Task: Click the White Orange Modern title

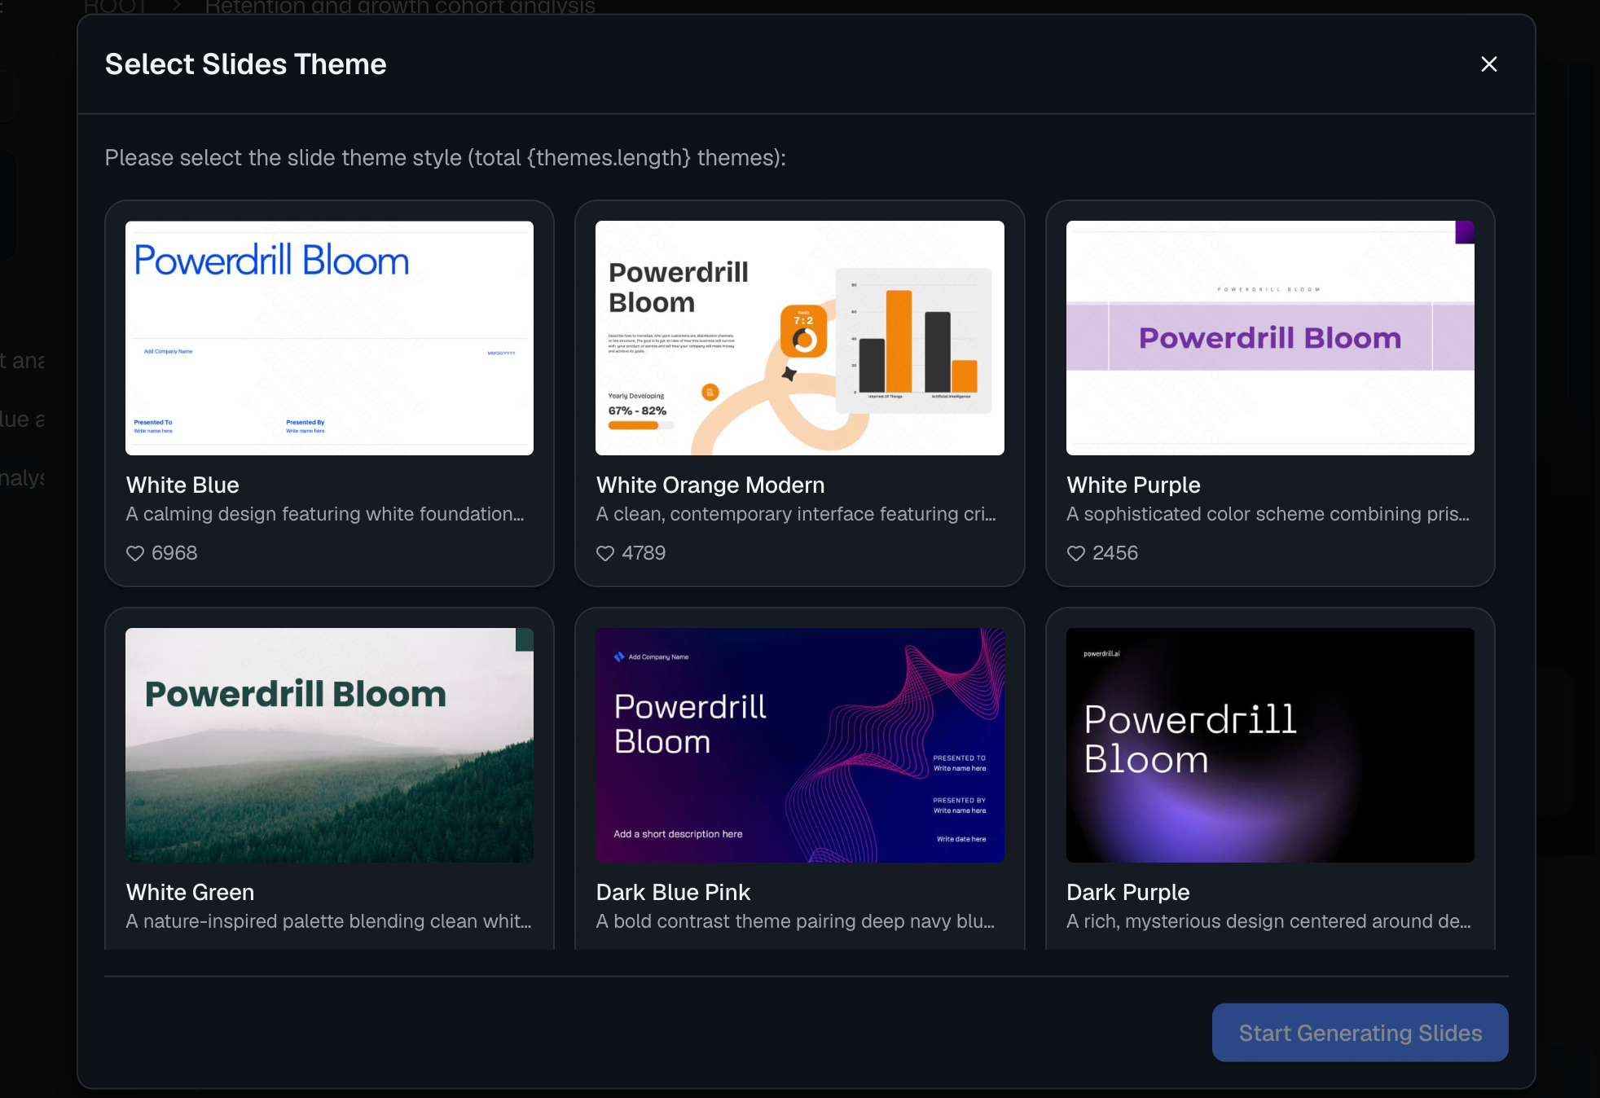Action: click(710, 485)
